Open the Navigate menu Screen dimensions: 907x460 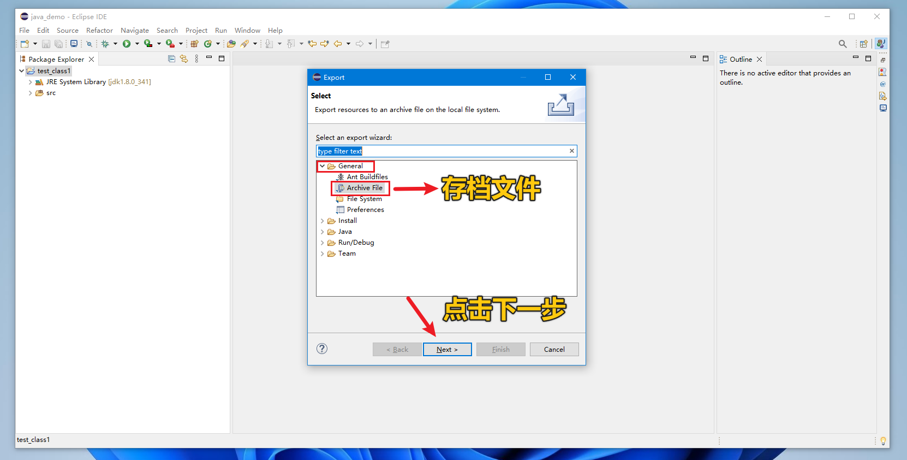(135, 31)
